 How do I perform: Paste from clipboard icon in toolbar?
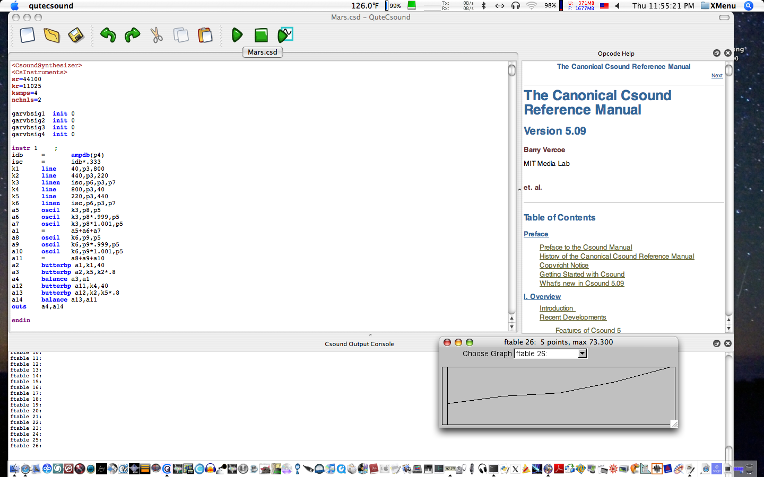coord(205,36)
